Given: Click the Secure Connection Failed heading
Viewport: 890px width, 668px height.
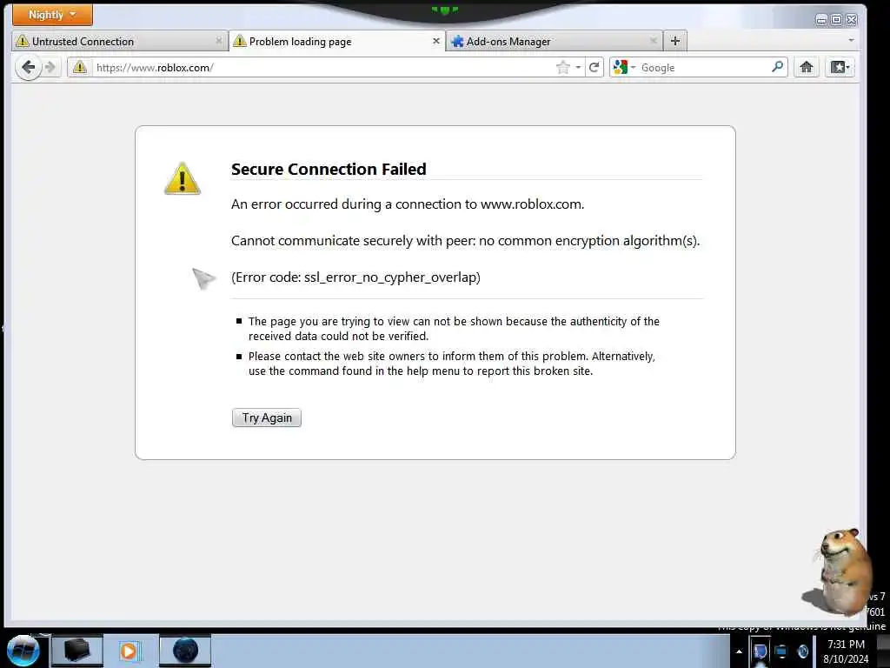Looking at the screenshot, I should [329, 170].
